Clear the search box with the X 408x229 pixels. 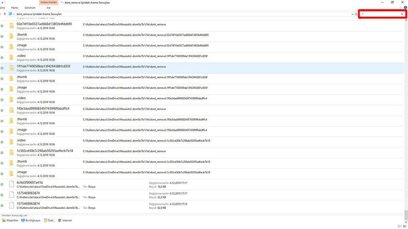pyautogui.click(x=402, y=14)
